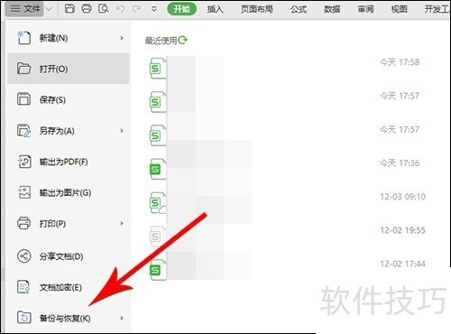Expand the 备份与恢复(K) submenu arrow
Viewport: 451px width, 334px height.
pos(122,318)
